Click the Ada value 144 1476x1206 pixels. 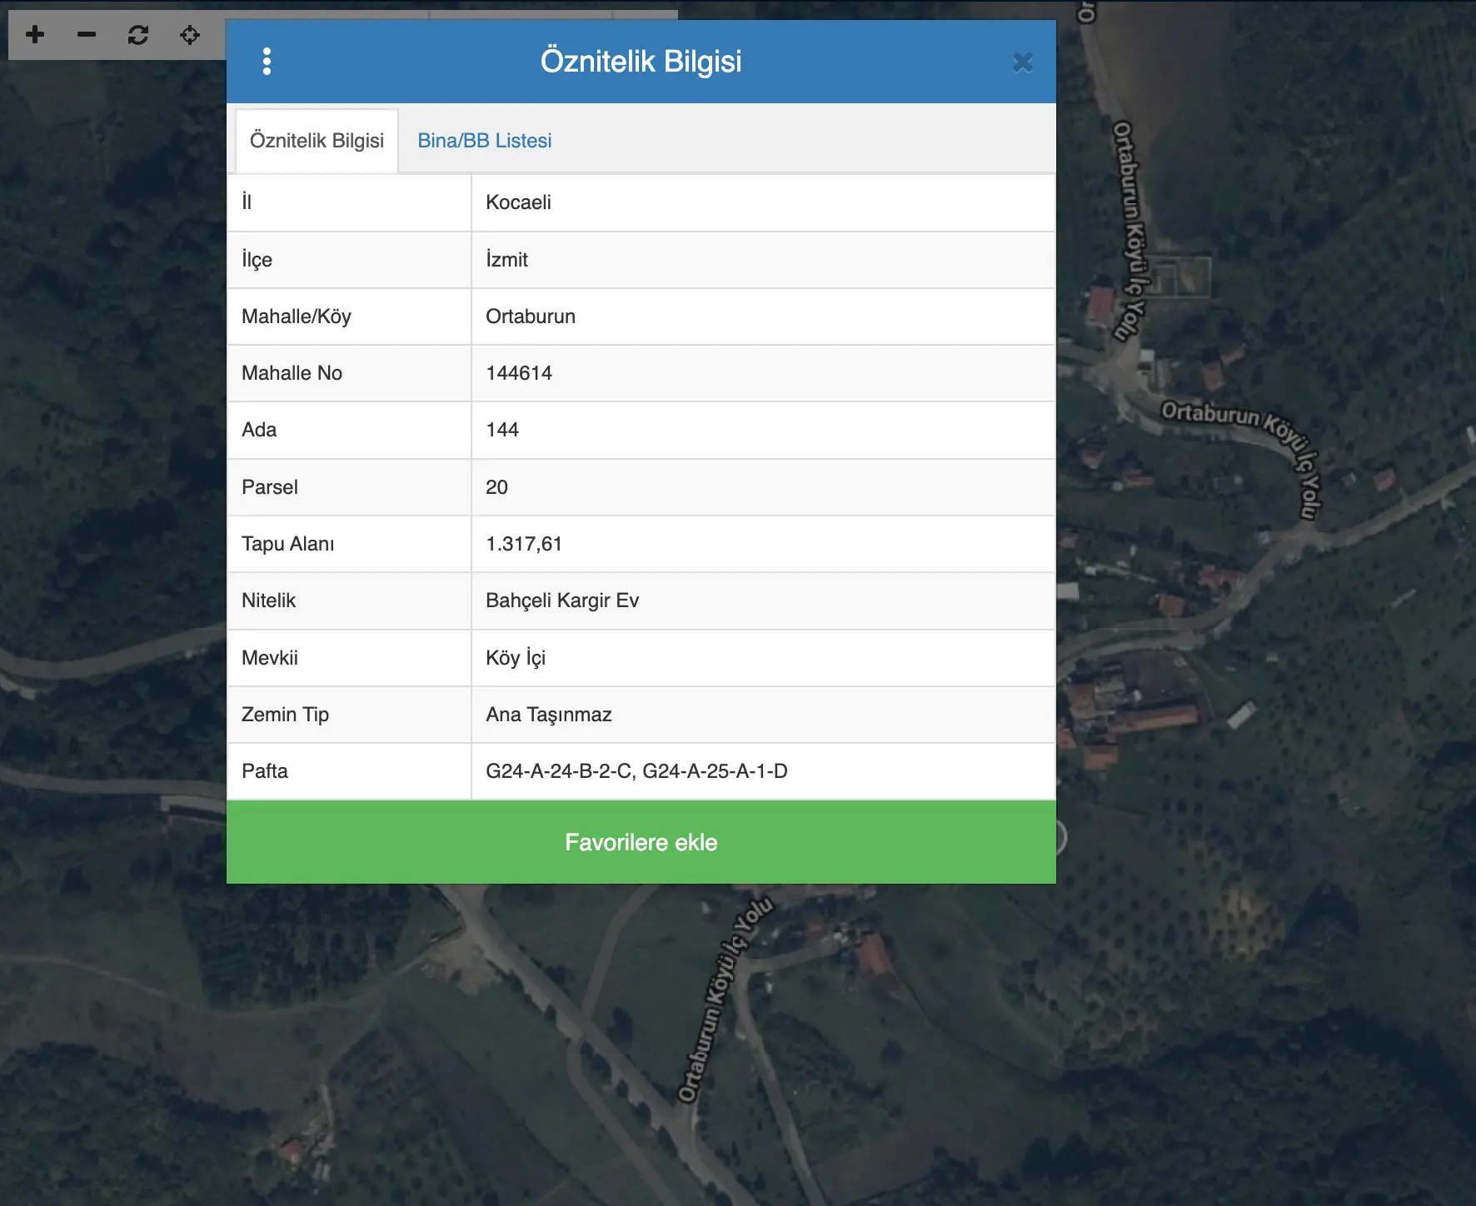[x=502, y=430]
